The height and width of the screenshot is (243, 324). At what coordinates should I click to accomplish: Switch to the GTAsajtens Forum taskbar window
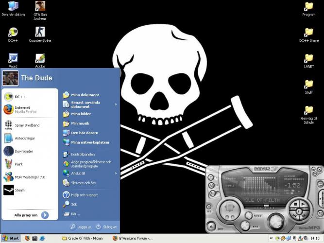tap(132, 238)
